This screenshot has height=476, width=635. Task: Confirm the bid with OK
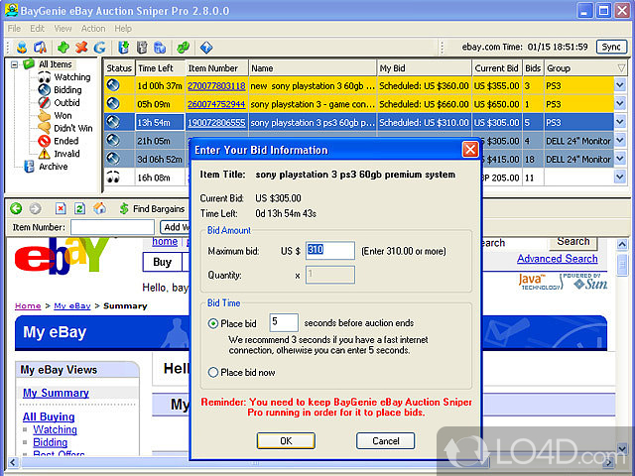[286, 440]
